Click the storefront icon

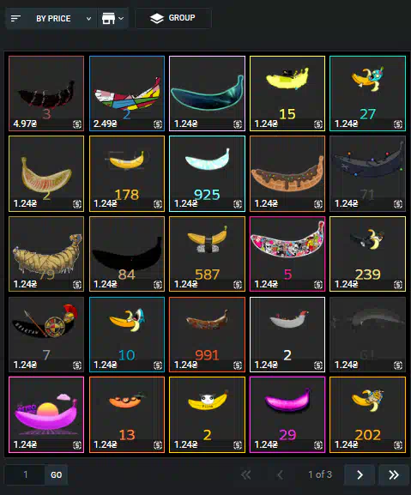(108, 19)
